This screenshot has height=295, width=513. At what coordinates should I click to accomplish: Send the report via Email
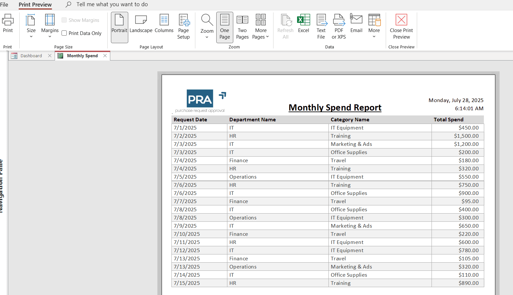[x=356, y=24]
